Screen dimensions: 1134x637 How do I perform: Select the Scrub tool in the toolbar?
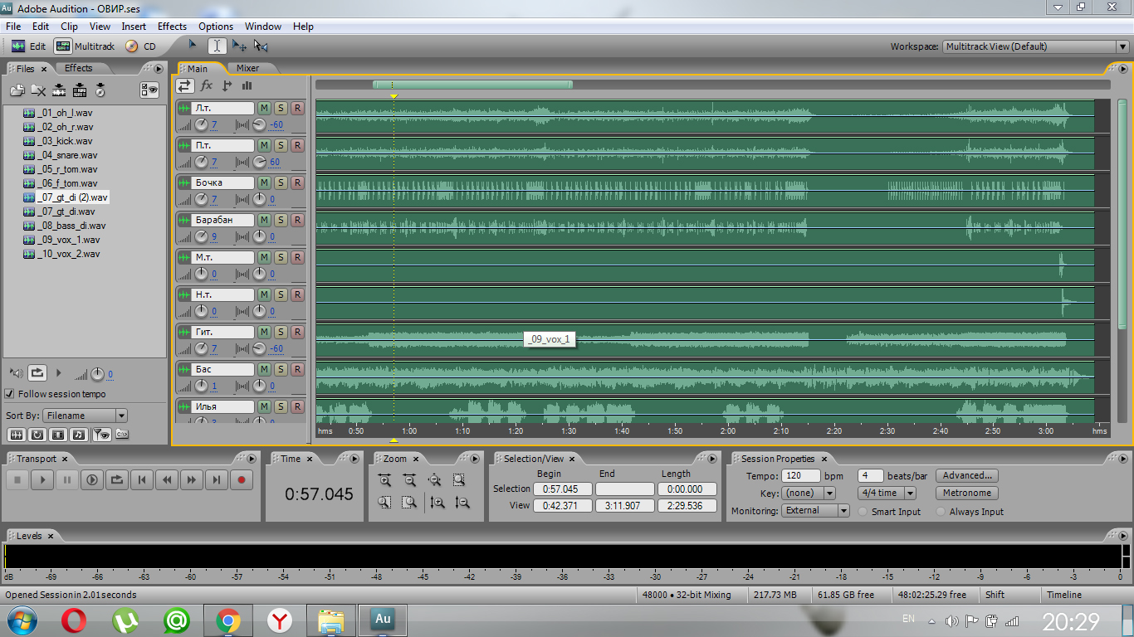pos(261,46)
